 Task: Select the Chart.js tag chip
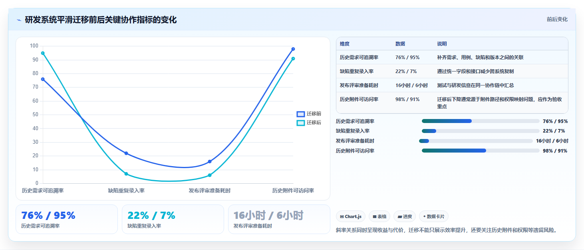coord(351,216)
